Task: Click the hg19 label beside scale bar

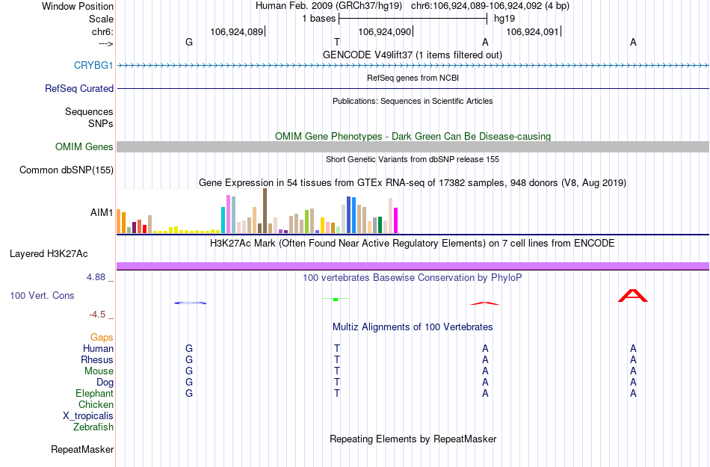Action: [x=504, y=19]
